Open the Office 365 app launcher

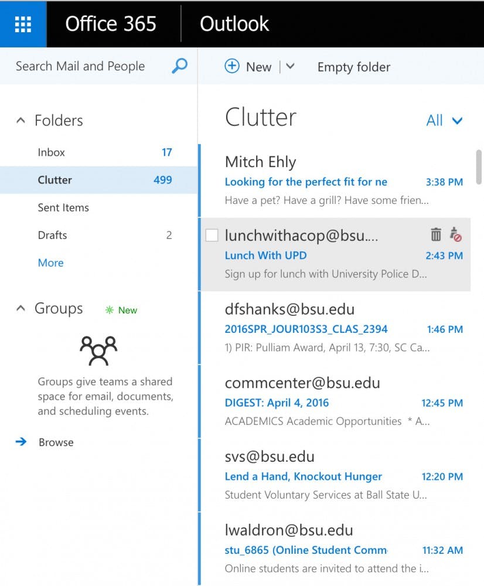point(23,23)
